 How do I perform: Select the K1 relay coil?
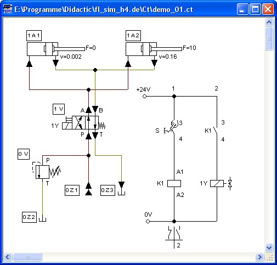174,183
